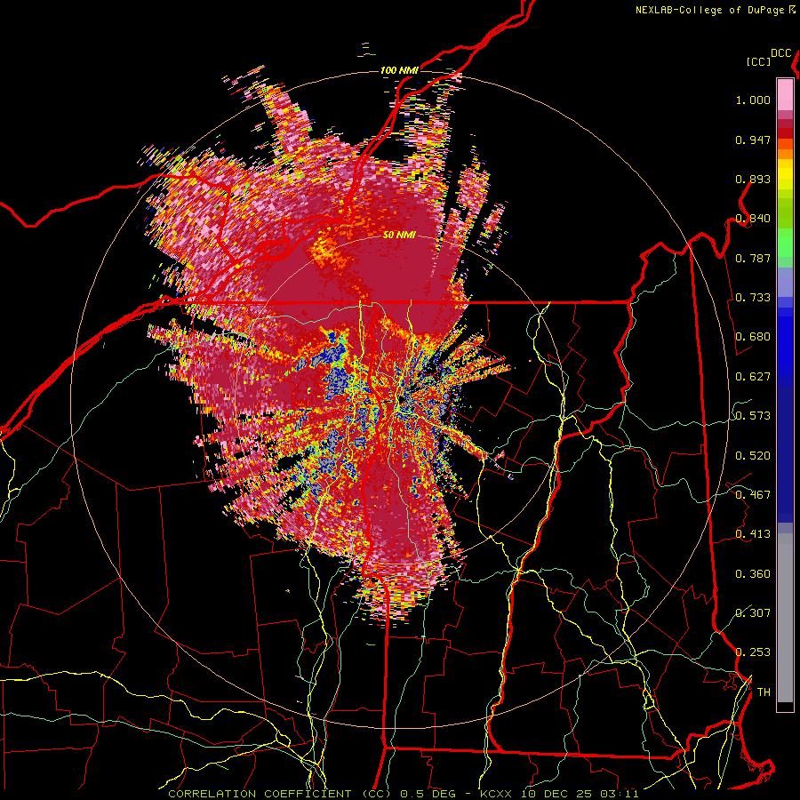Image resolution: width=800 pixels, height=800 pixels.
Task: Click the 0.787 scale value
Action: (753, 258)
